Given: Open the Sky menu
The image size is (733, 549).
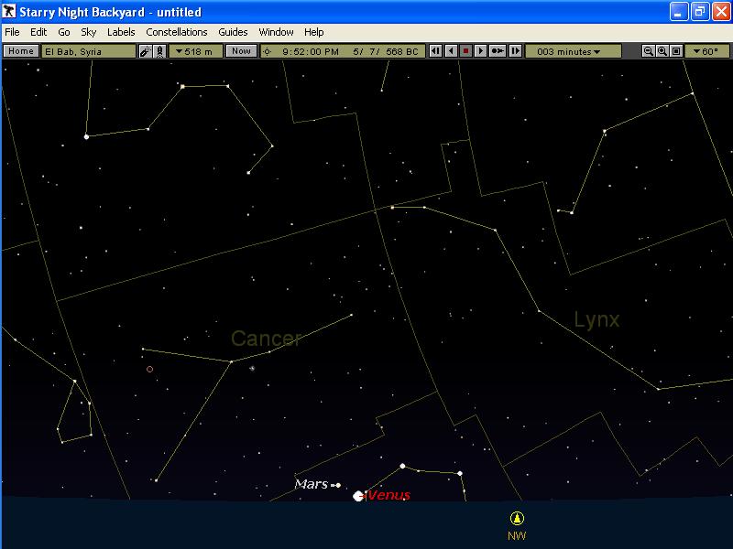Looking at the screenshot, I should (88, 32).
